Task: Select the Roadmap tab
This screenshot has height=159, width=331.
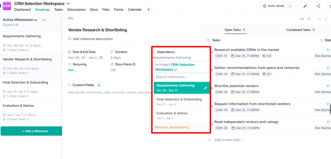Action: coord(42,9)
